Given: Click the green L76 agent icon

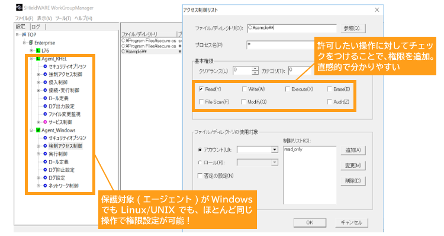Looking at the screenshot, I should (38, 50).
